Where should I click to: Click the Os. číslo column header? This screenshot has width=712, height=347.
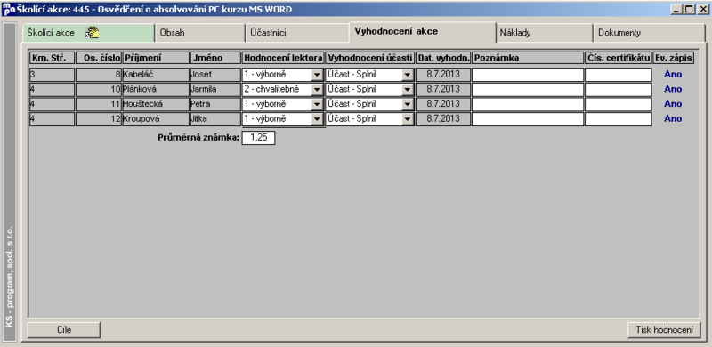99,58
